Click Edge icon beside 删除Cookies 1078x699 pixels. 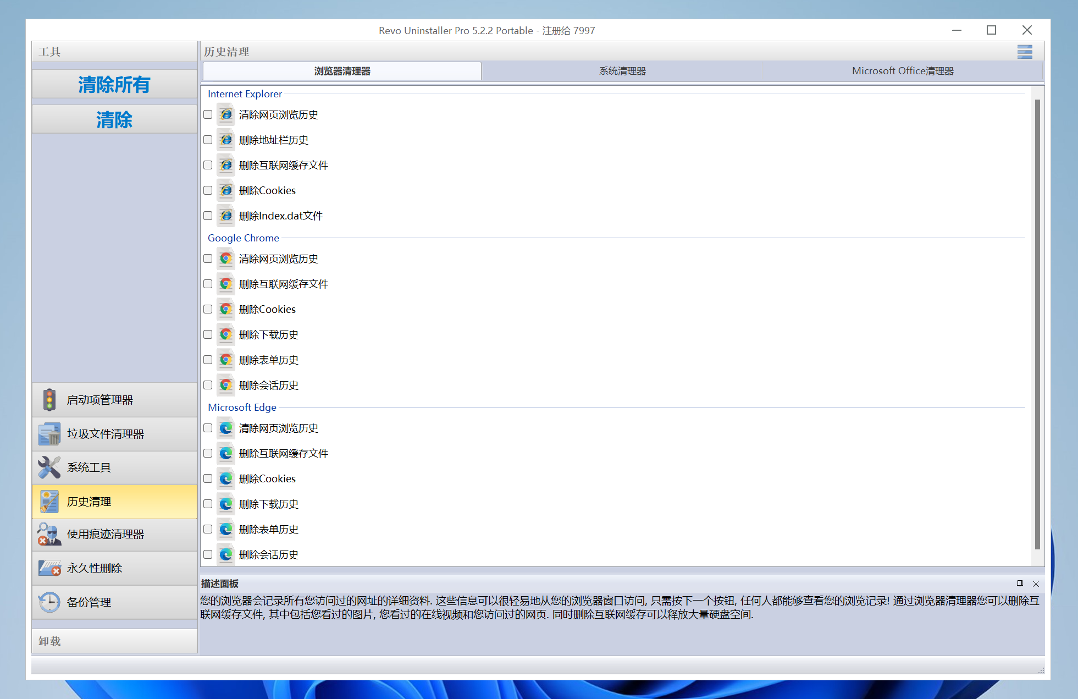point(226,478)
